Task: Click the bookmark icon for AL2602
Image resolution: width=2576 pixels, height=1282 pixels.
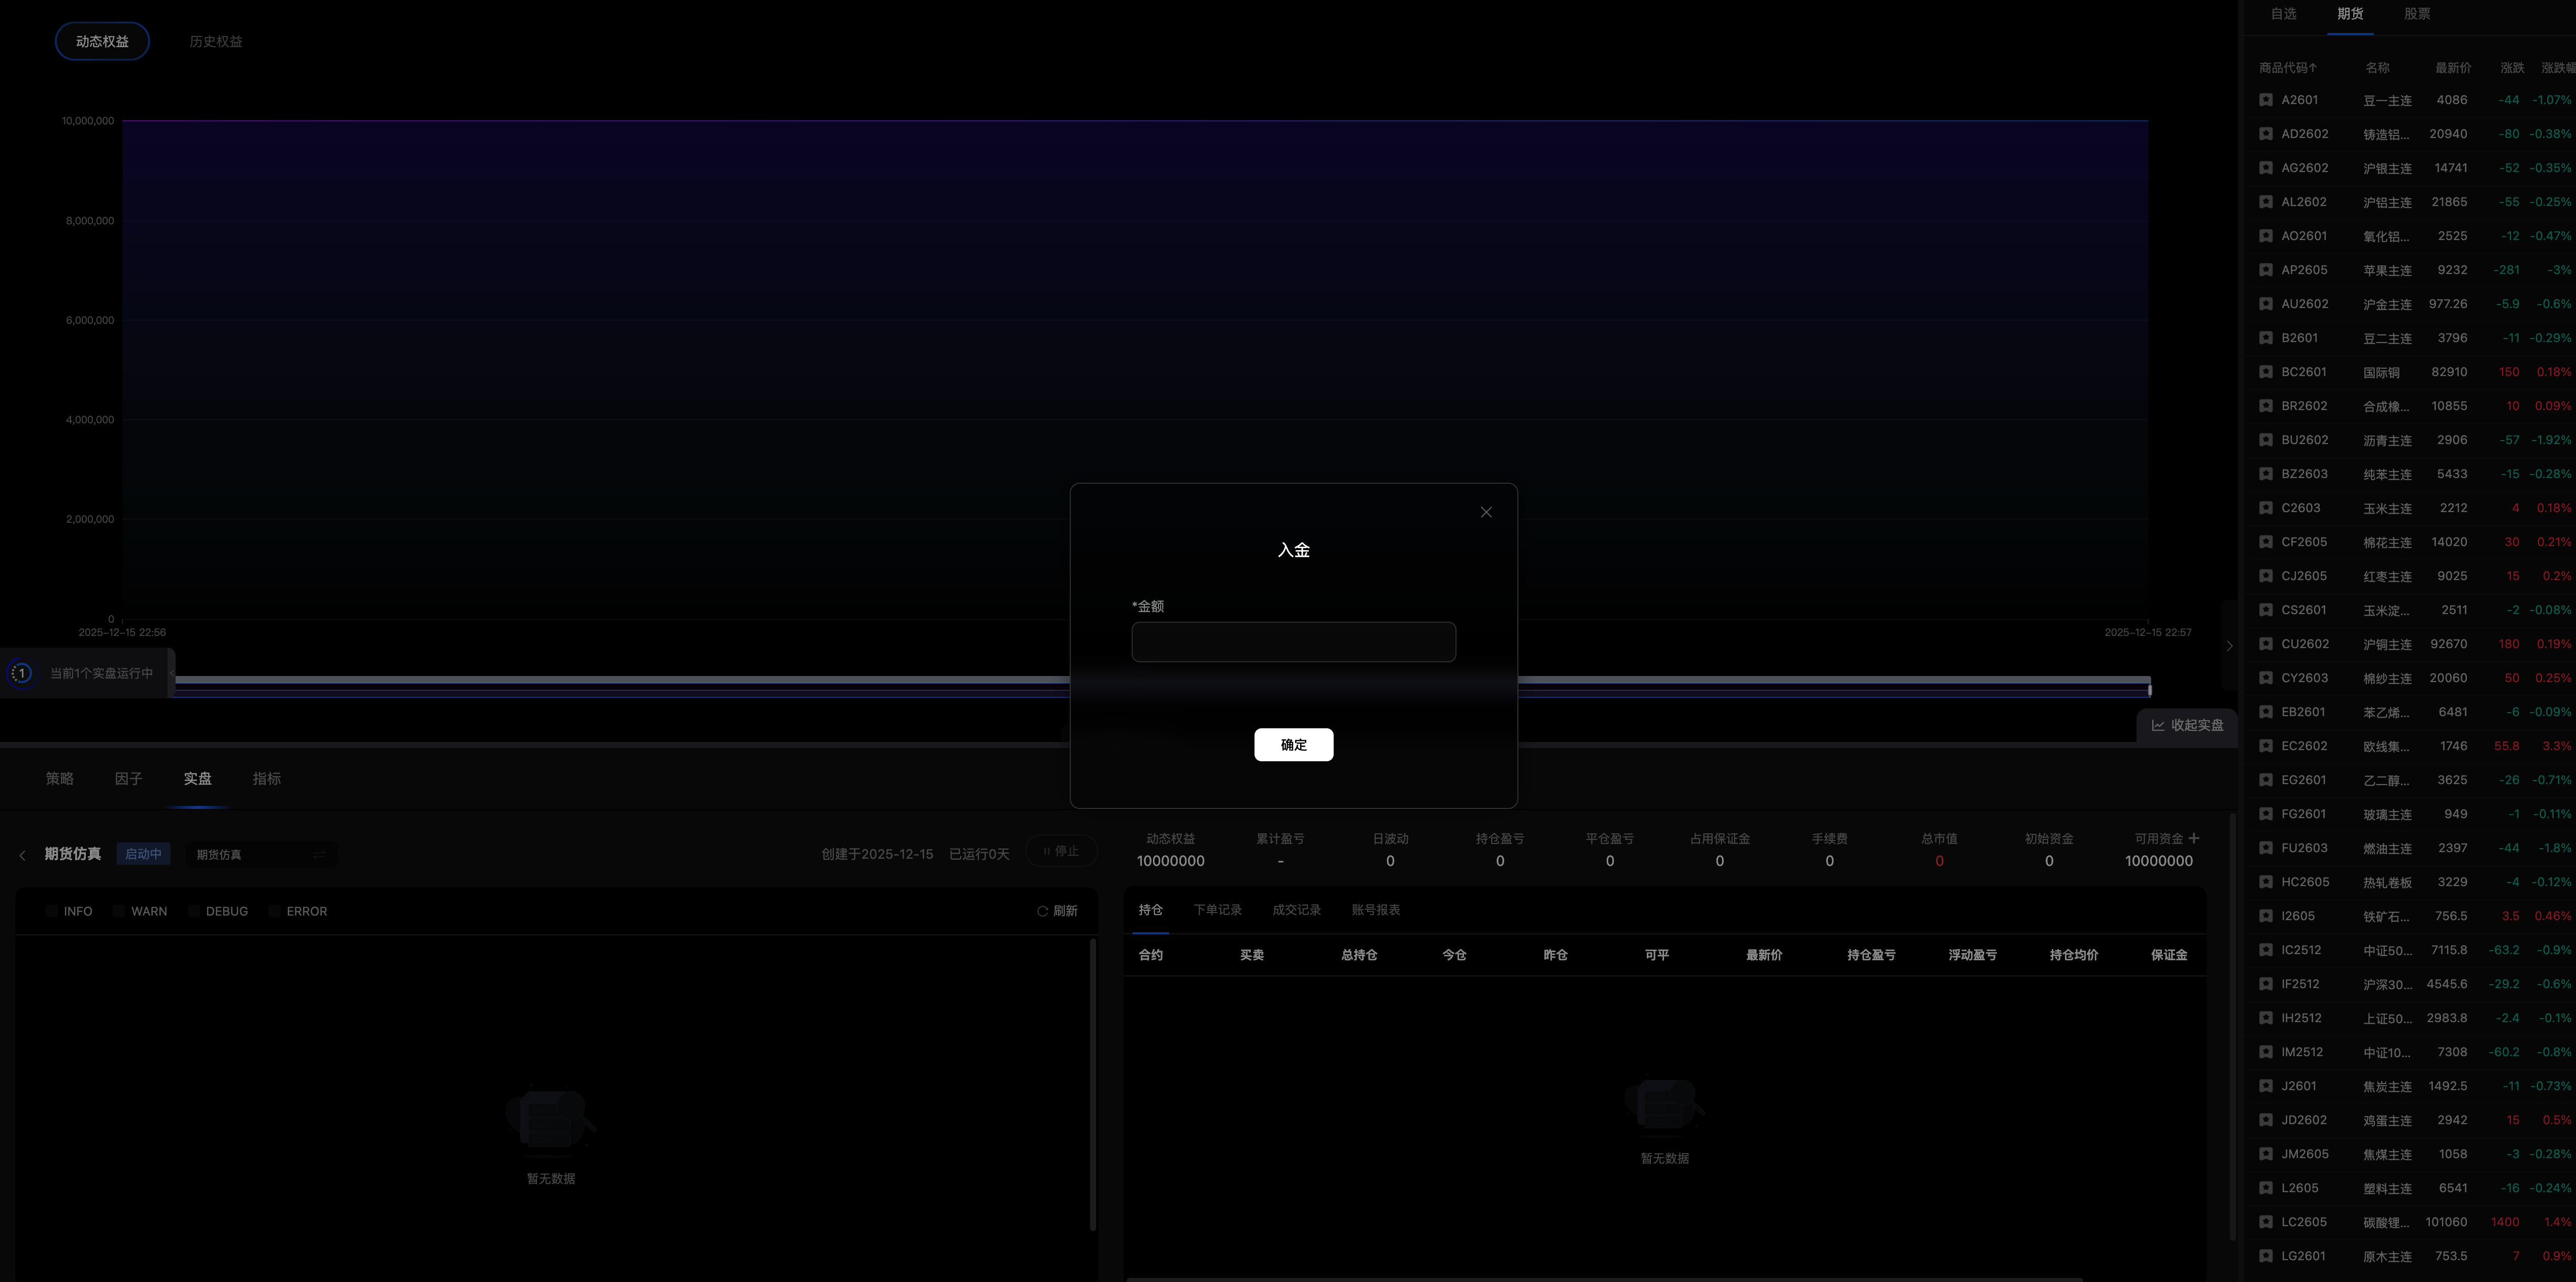Action: pos(2265,202)
